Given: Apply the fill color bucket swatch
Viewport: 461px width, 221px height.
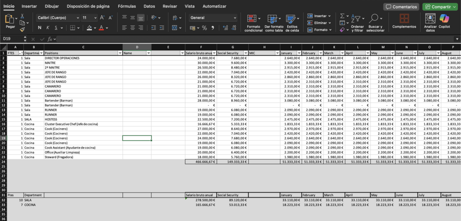Looking at the screenshot, I should (89, 28).
